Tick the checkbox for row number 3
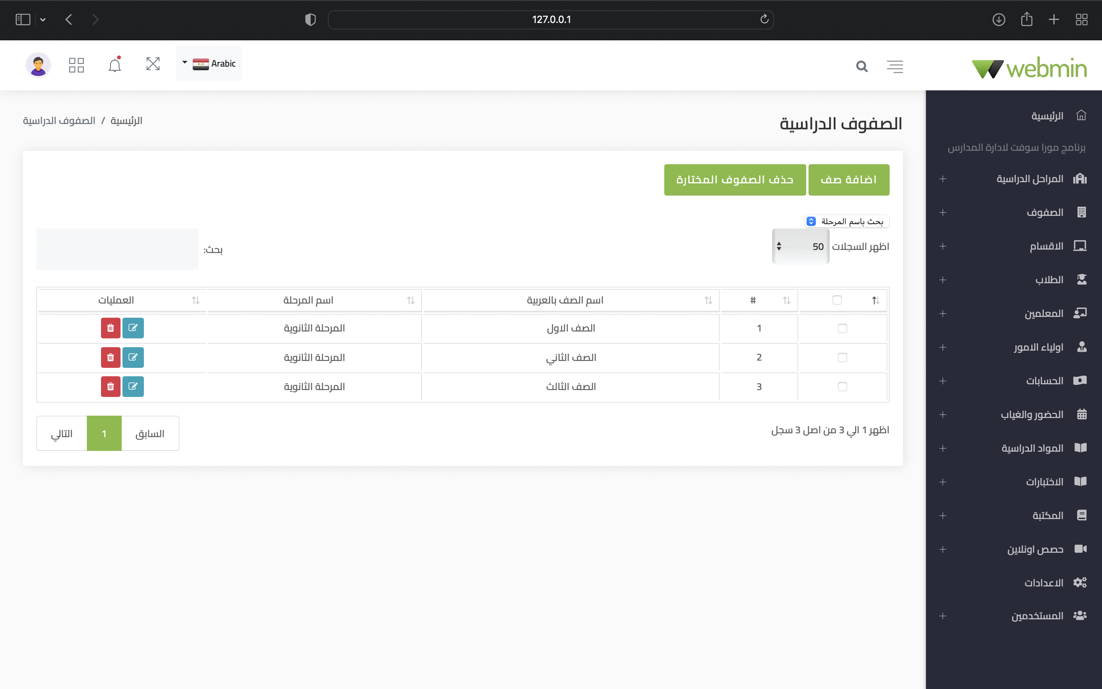This screenshot has width=1102, height=689. click(843, 387)
